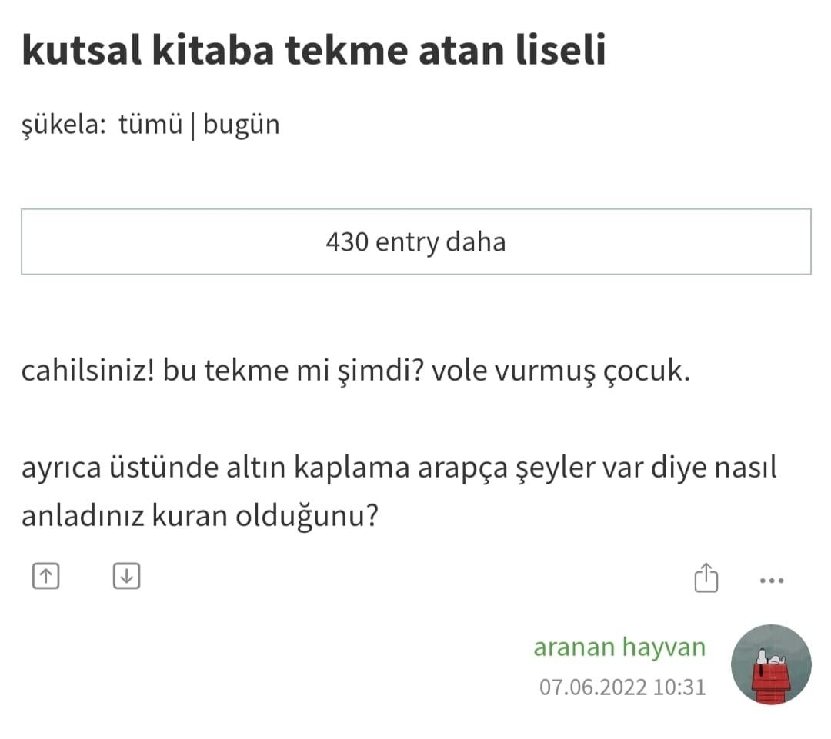This screenshot has width=831, height=739.
Task: Tap the share icon under the entry
Action: 706,578
